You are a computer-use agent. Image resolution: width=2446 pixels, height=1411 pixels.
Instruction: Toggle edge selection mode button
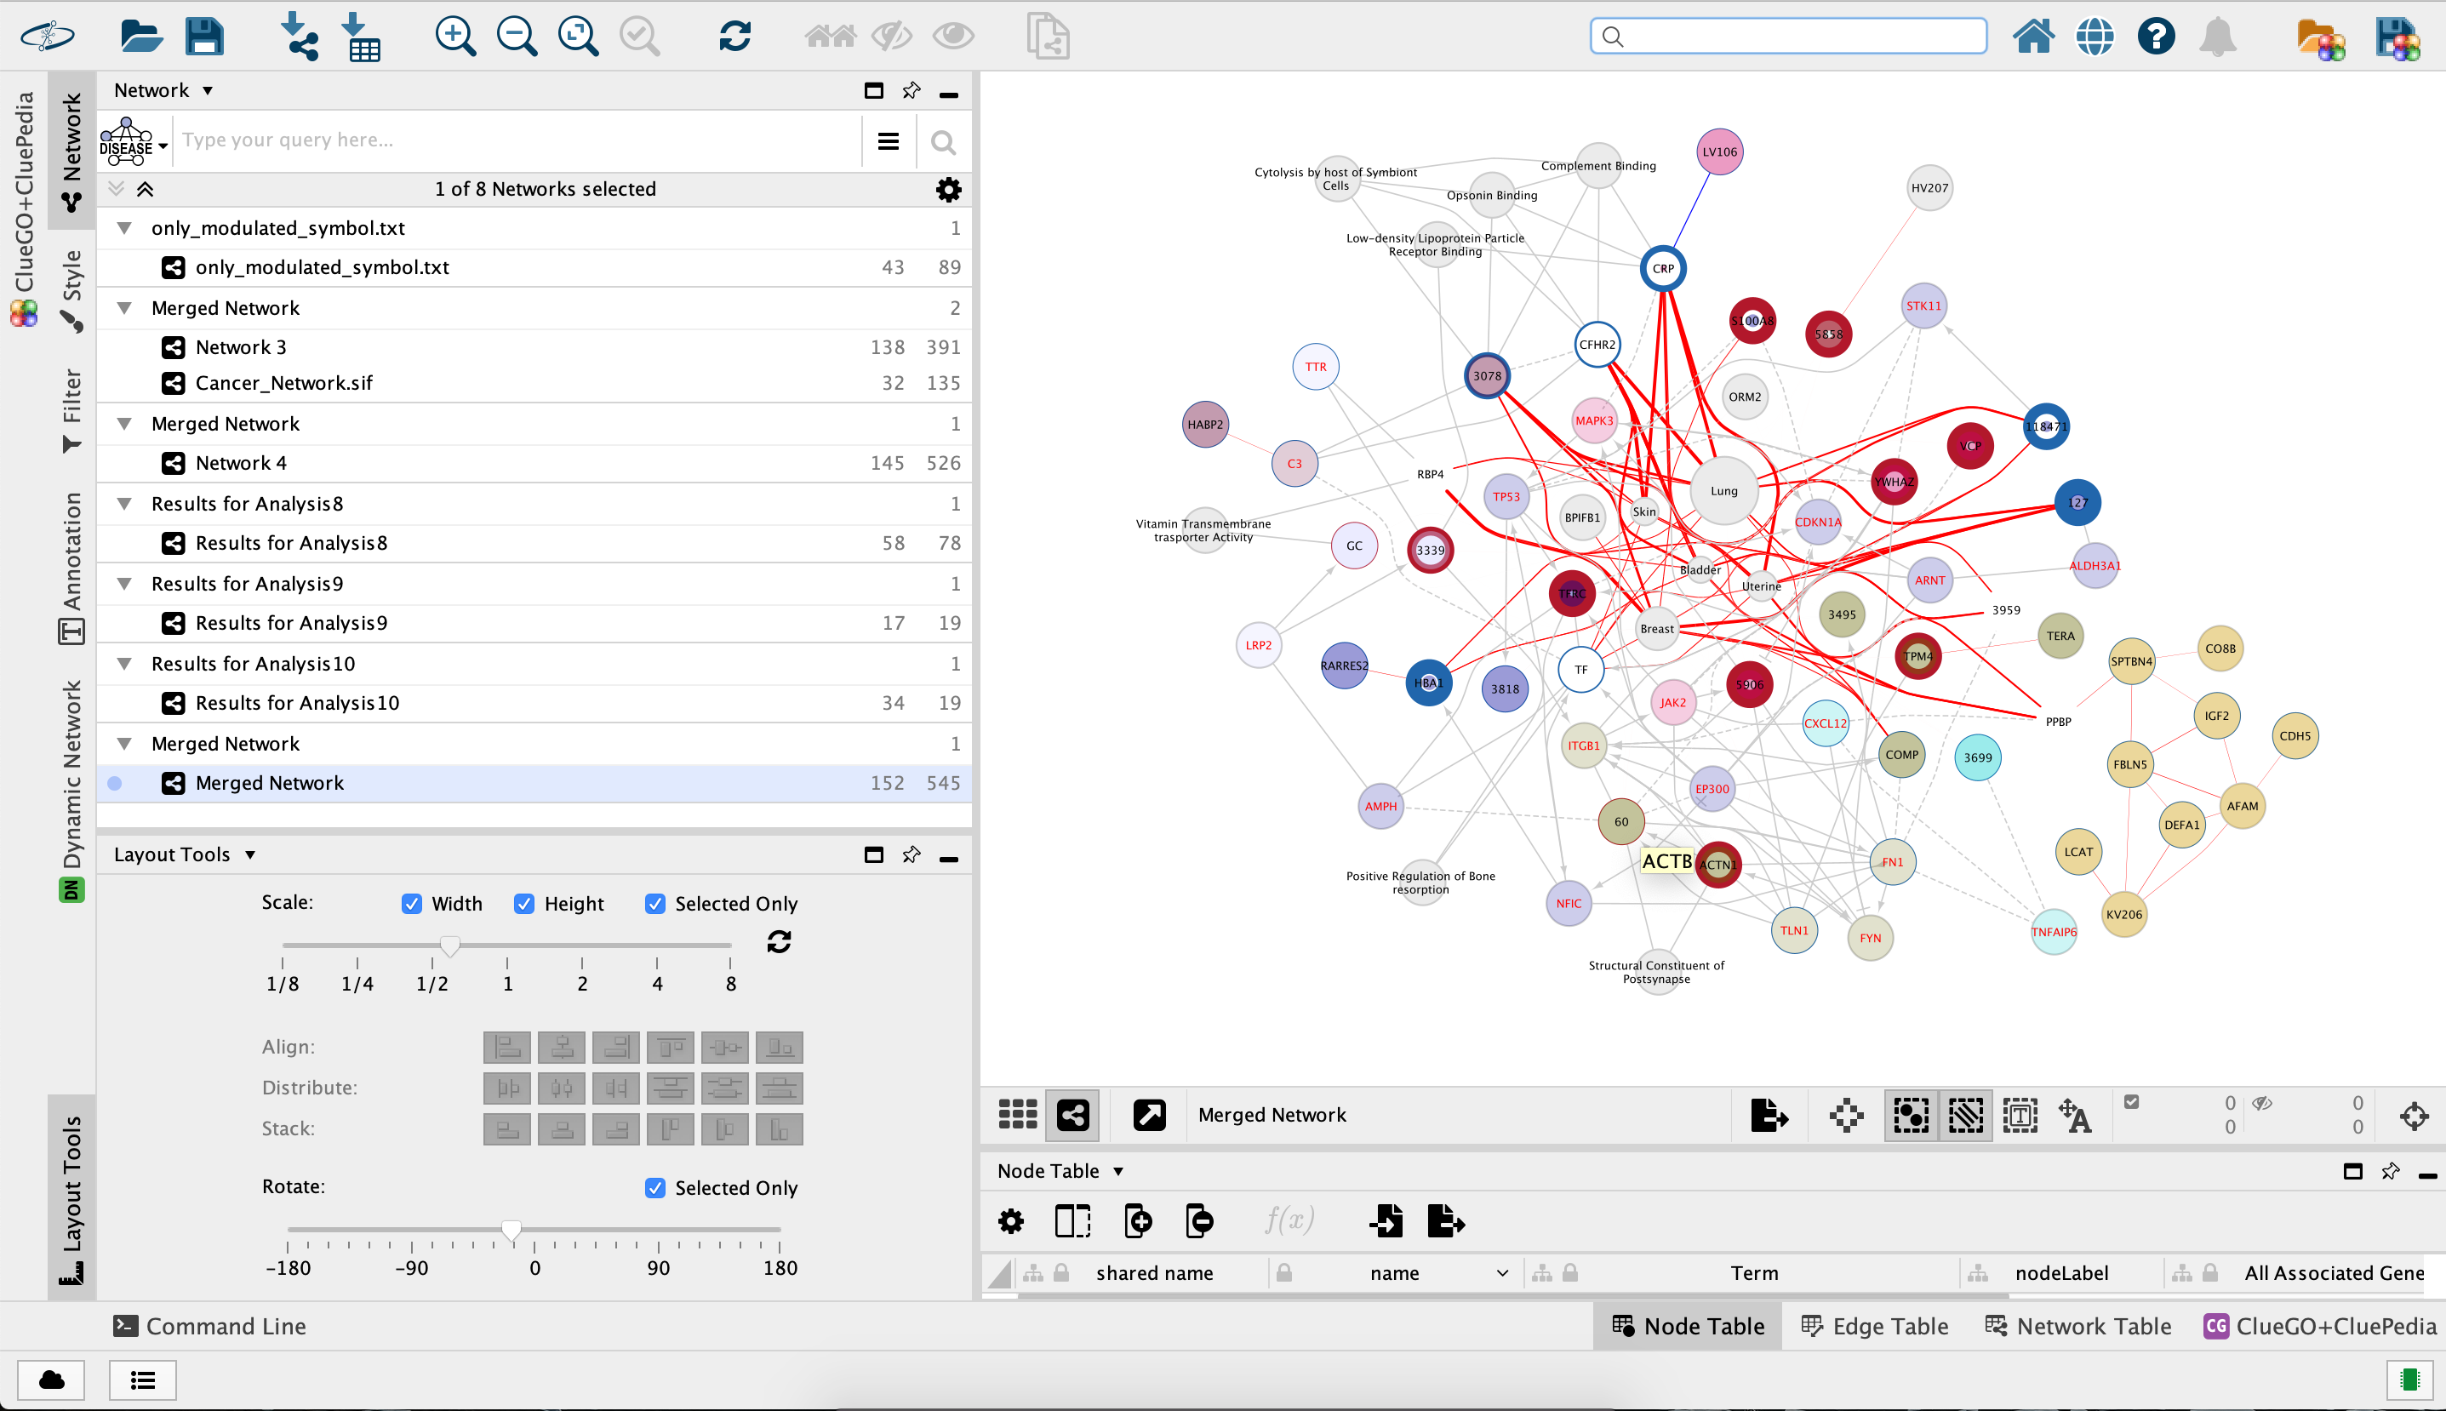1965,1116
